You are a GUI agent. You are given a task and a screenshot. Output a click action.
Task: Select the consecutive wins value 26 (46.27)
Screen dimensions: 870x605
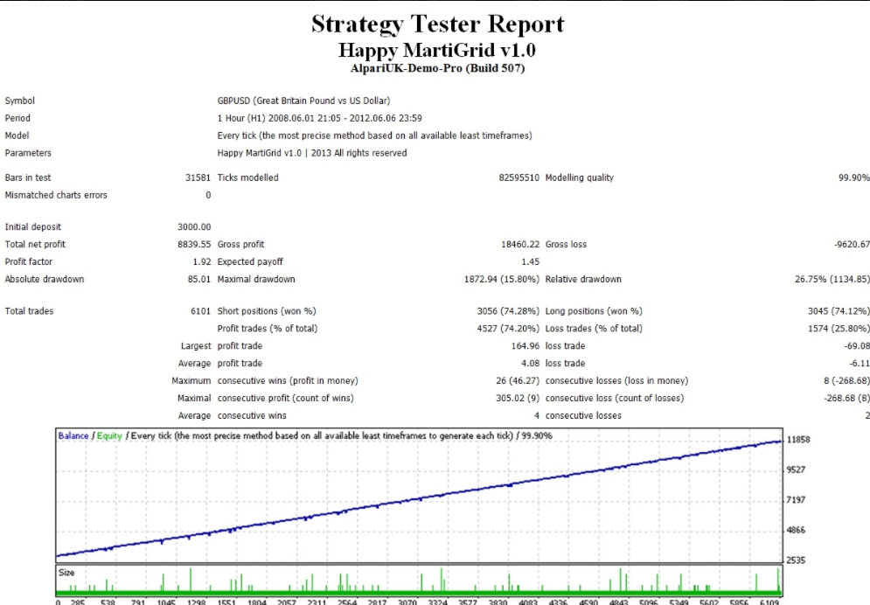517,381
